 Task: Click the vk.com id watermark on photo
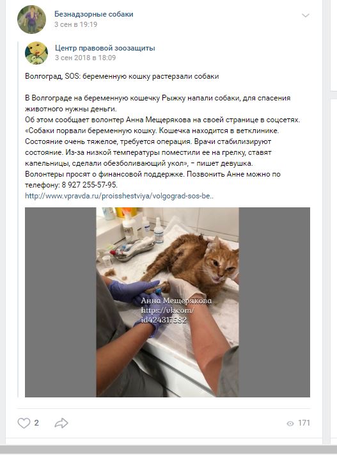(x=168, y=315)
